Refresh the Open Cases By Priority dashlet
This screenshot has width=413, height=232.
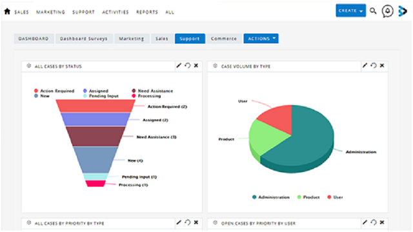point(374,222)
